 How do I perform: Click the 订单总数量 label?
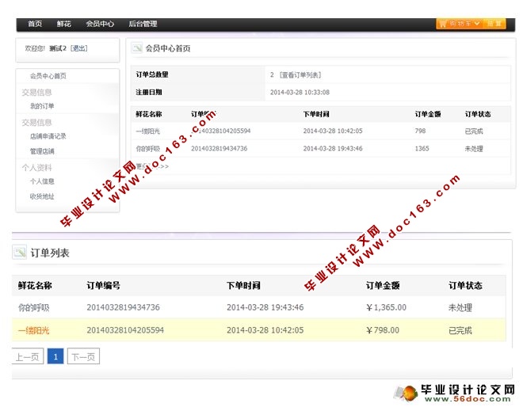click(152, 74)
